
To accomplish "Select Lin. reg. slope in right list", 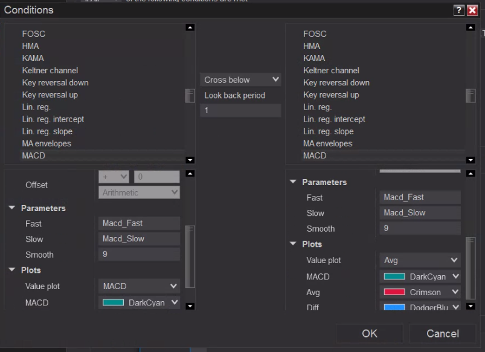I will [x=328, y=131].
